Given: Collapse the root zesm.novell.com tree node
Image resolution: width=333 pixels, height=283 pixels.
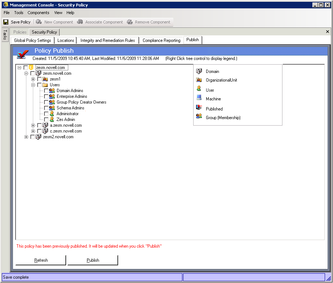Looking at the screenshot, I should coord(20,68).
